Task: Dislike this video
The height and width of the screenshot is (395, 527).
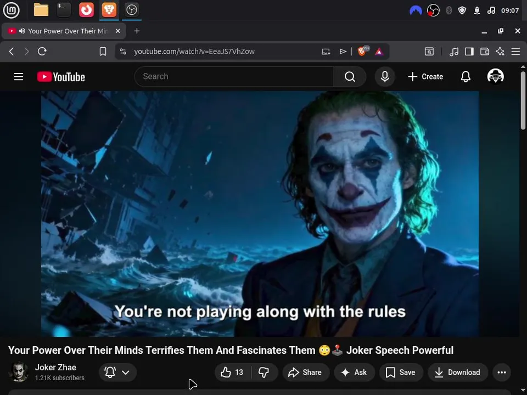Action: click(264, 372)
